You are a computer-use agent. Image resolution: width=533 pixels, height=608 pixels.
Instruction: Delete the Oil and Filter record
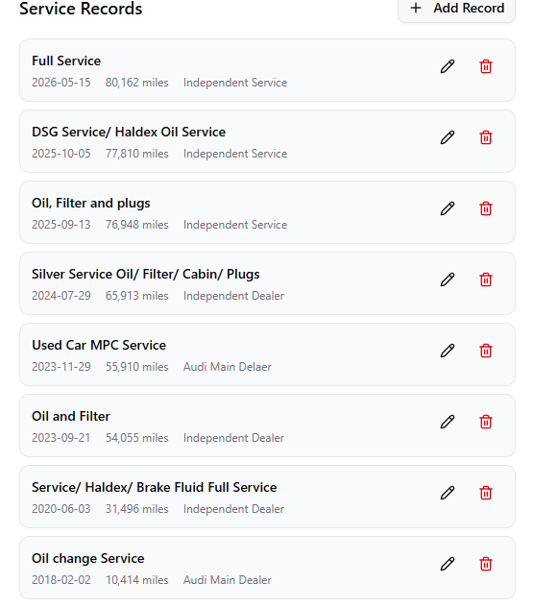tap(486, 422)
